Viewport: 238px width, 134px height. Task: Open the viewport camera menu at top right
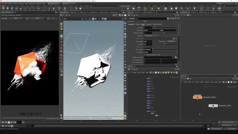[x=120, y=22]
